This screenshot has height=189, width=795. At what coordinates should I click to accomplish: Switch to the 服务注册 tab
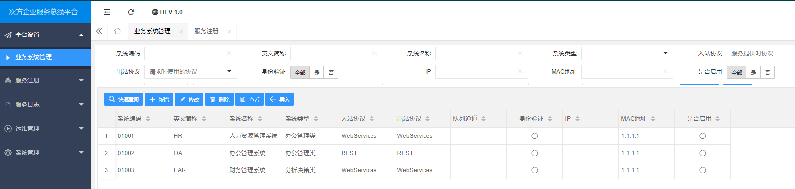[x=207, y=31]
